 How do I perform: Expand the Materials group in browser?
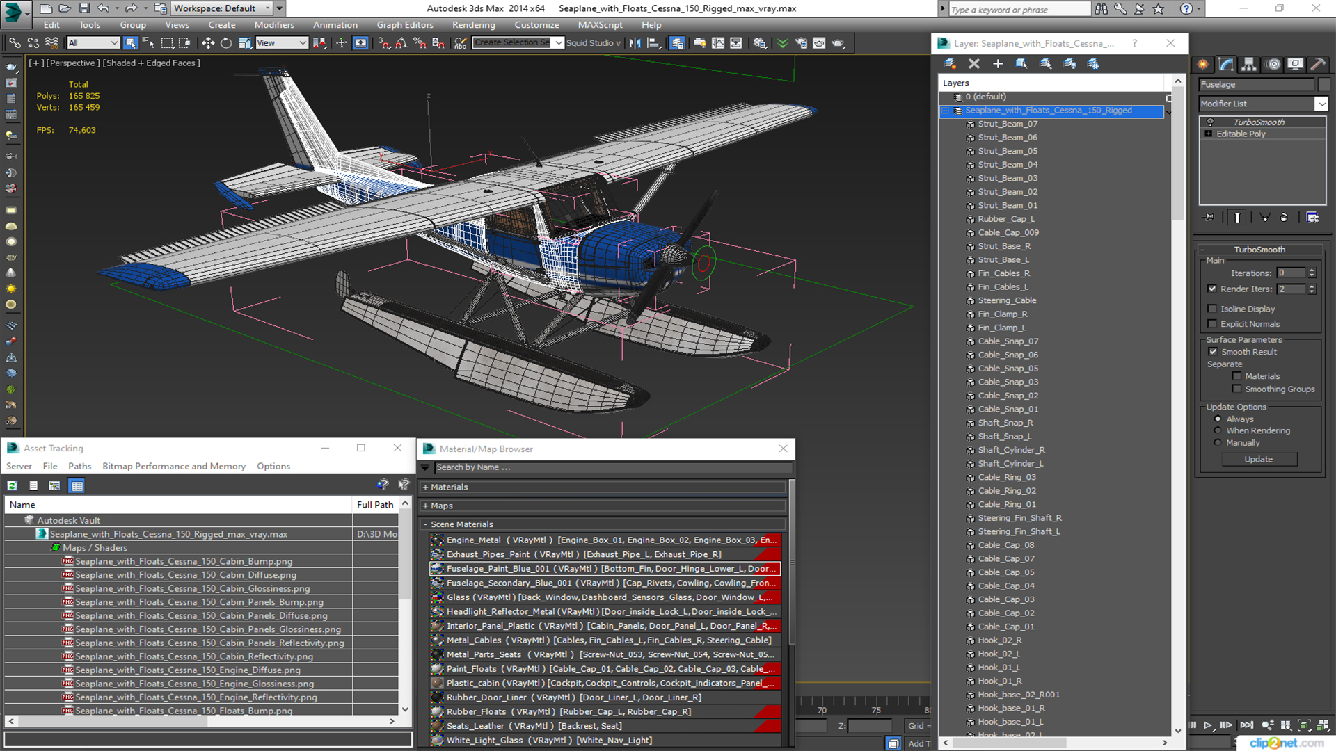(425, 487)
